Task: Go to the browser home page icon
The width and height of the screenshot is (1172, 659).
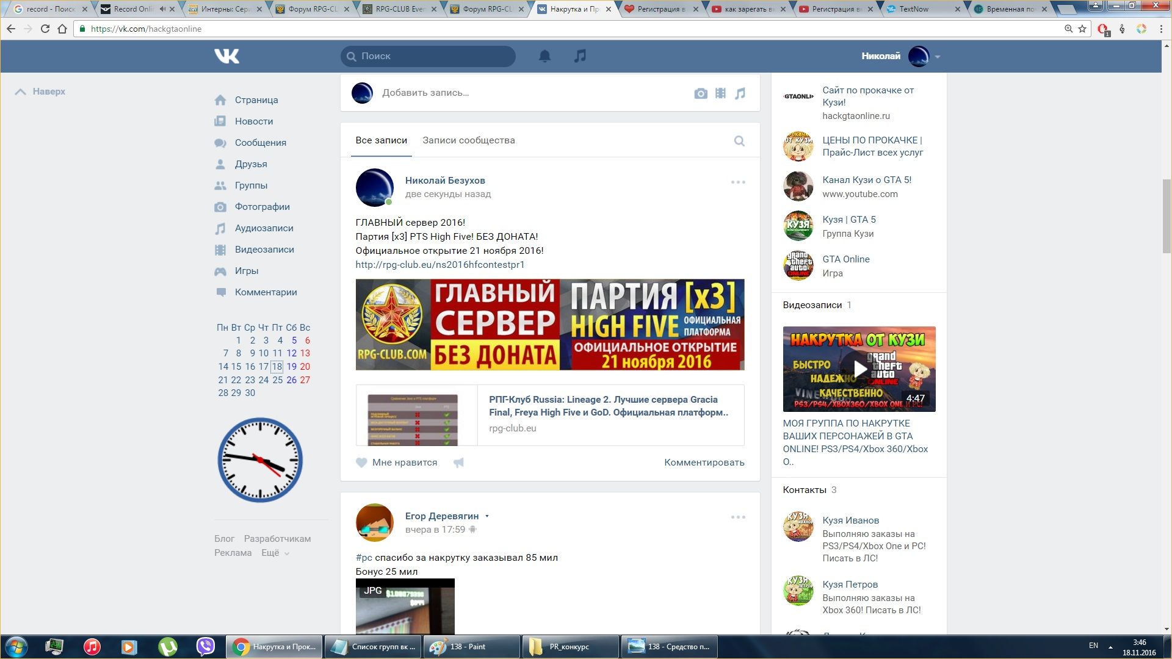Action: pos(62,29)
